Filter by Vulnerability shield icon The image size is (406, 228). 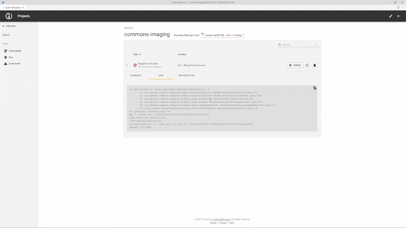tap(5, 51)
